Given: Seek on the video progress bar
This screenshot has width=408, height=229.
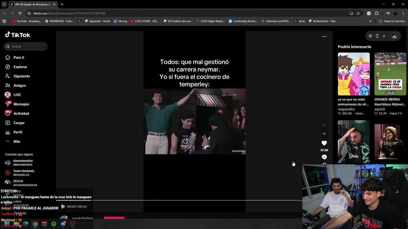Looking at the screenshot, I should [x=179, y=201].
